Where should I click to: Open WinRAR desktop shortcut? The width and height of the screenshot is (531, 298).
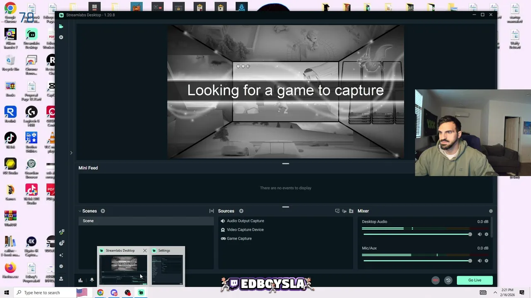[x=10, y=218]
